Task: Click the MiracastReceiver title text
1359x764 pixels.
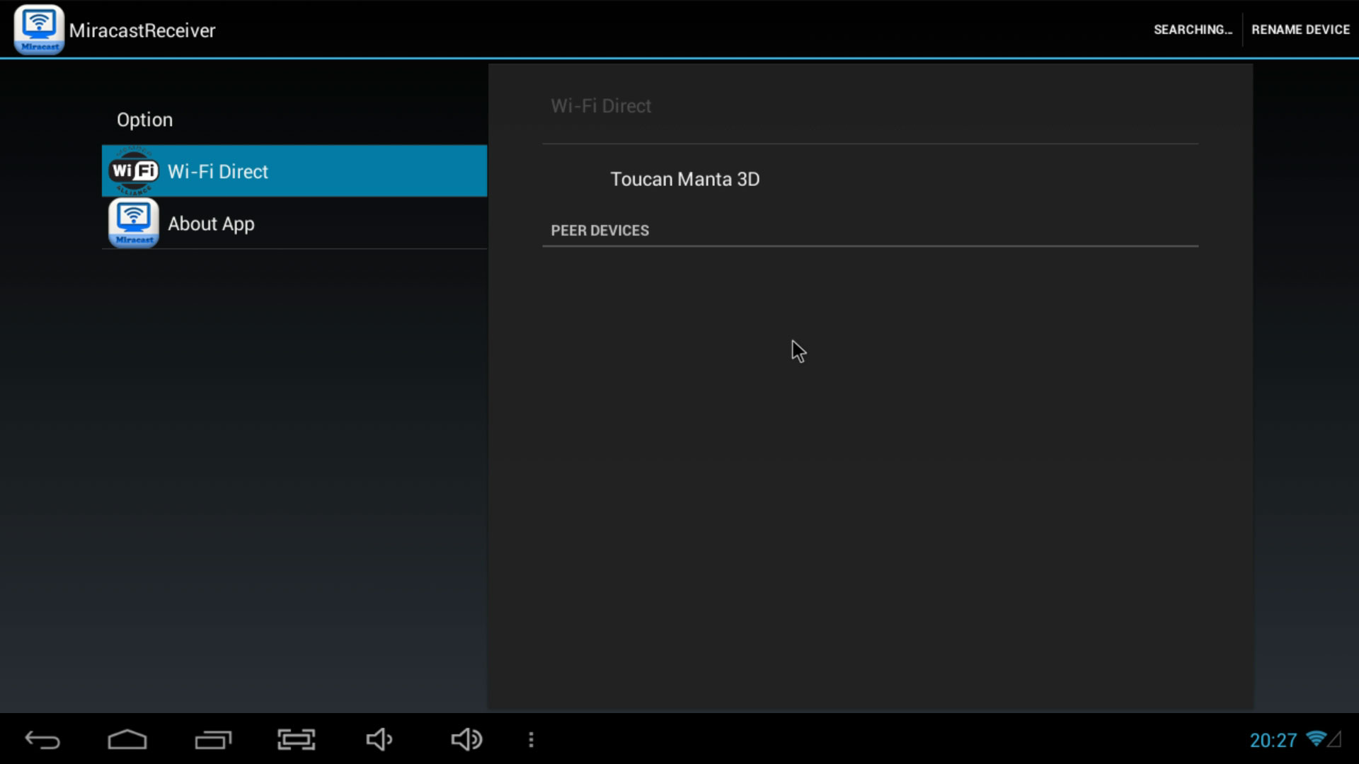Action: point(142,30)
